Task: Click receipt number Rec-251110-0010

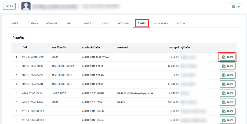Action: pos(62,84)
